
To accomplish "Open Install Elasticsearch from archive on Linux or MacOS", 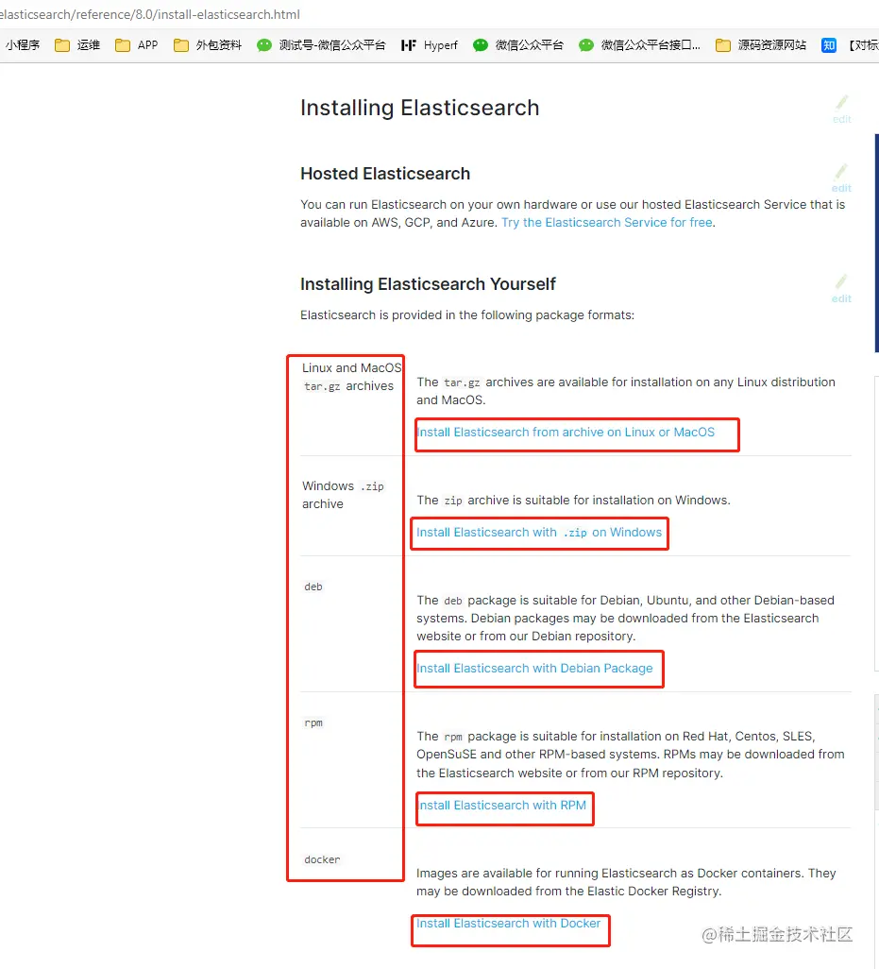I will point(566,432).
